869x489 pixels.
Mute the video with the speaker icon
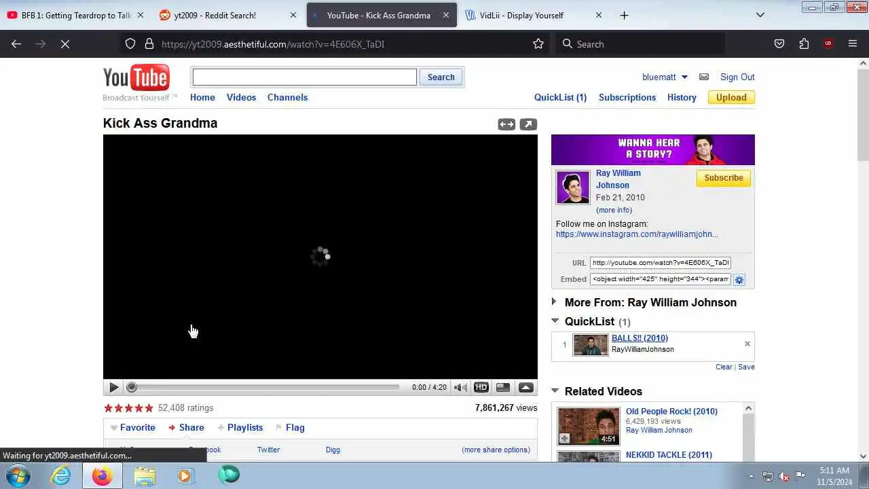click(x=460, y=387)
